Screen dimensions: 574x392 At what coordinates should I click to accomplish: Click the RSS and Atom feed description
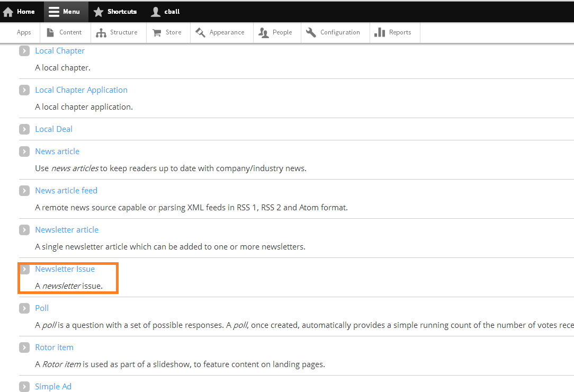tap(192, 208)
